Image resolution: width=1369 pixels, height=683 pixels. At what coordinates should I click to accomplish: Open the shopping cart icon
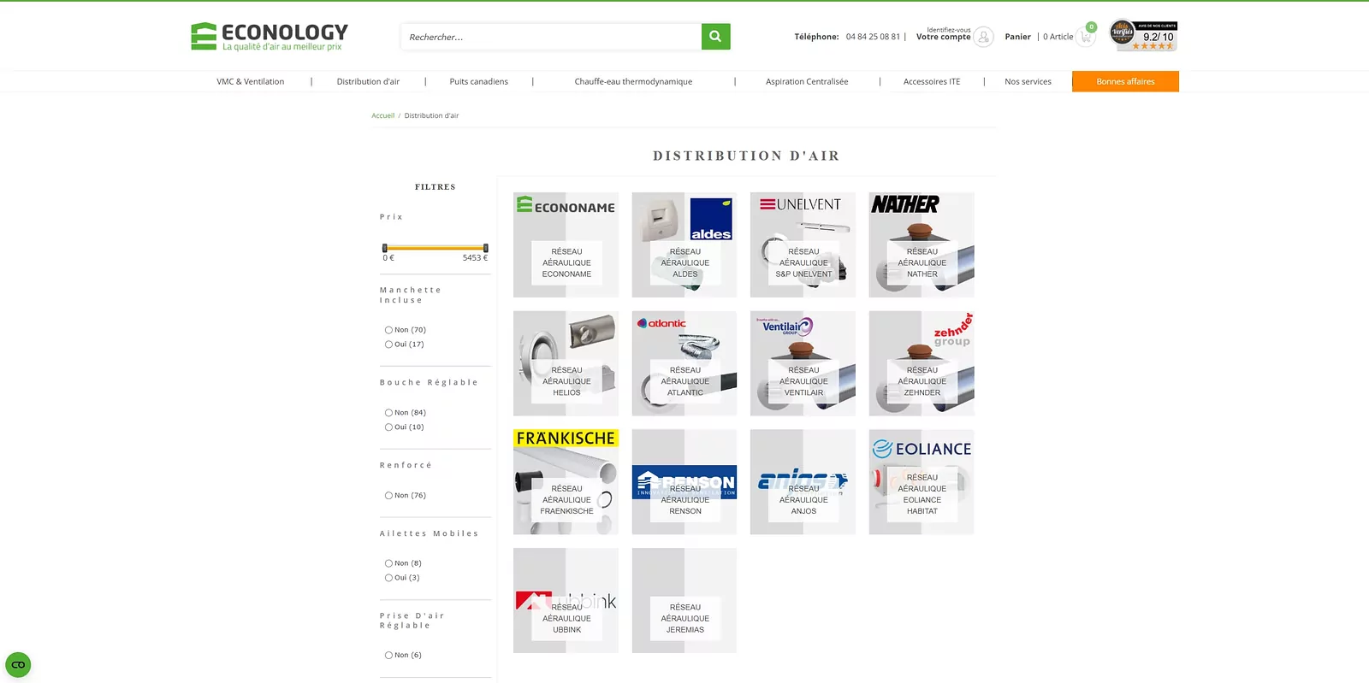1086,37
